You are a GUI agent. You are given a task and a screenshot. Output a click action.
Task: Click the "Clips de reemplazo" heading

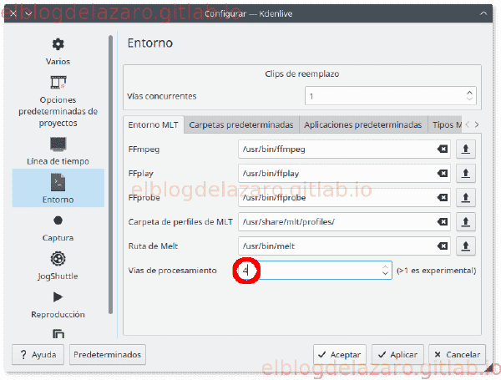pyautogui.click(x=302, y=73)
